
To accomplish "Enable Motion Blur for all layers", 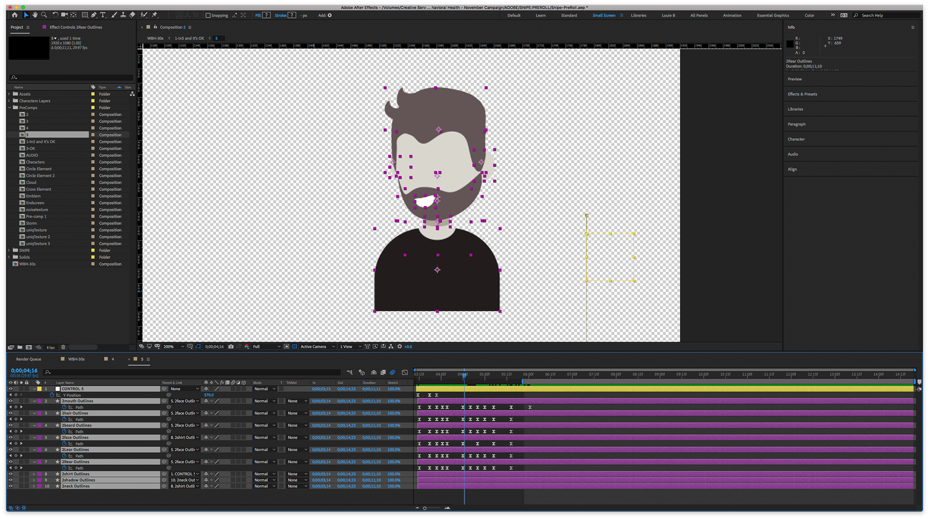I will [393, 373].
